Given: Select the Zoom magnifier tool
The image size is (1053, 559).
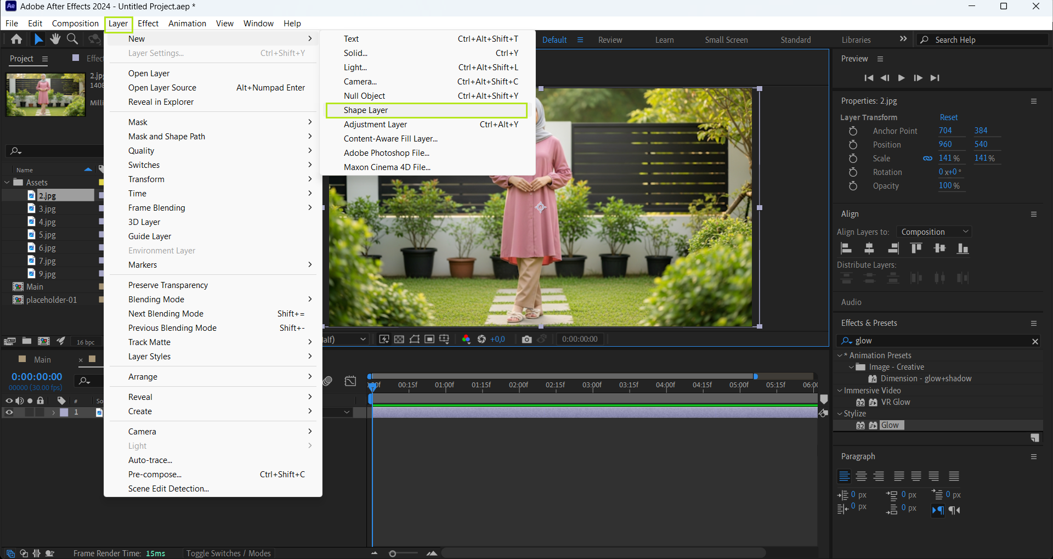Looking at the screenshot, I should [72, 39].
